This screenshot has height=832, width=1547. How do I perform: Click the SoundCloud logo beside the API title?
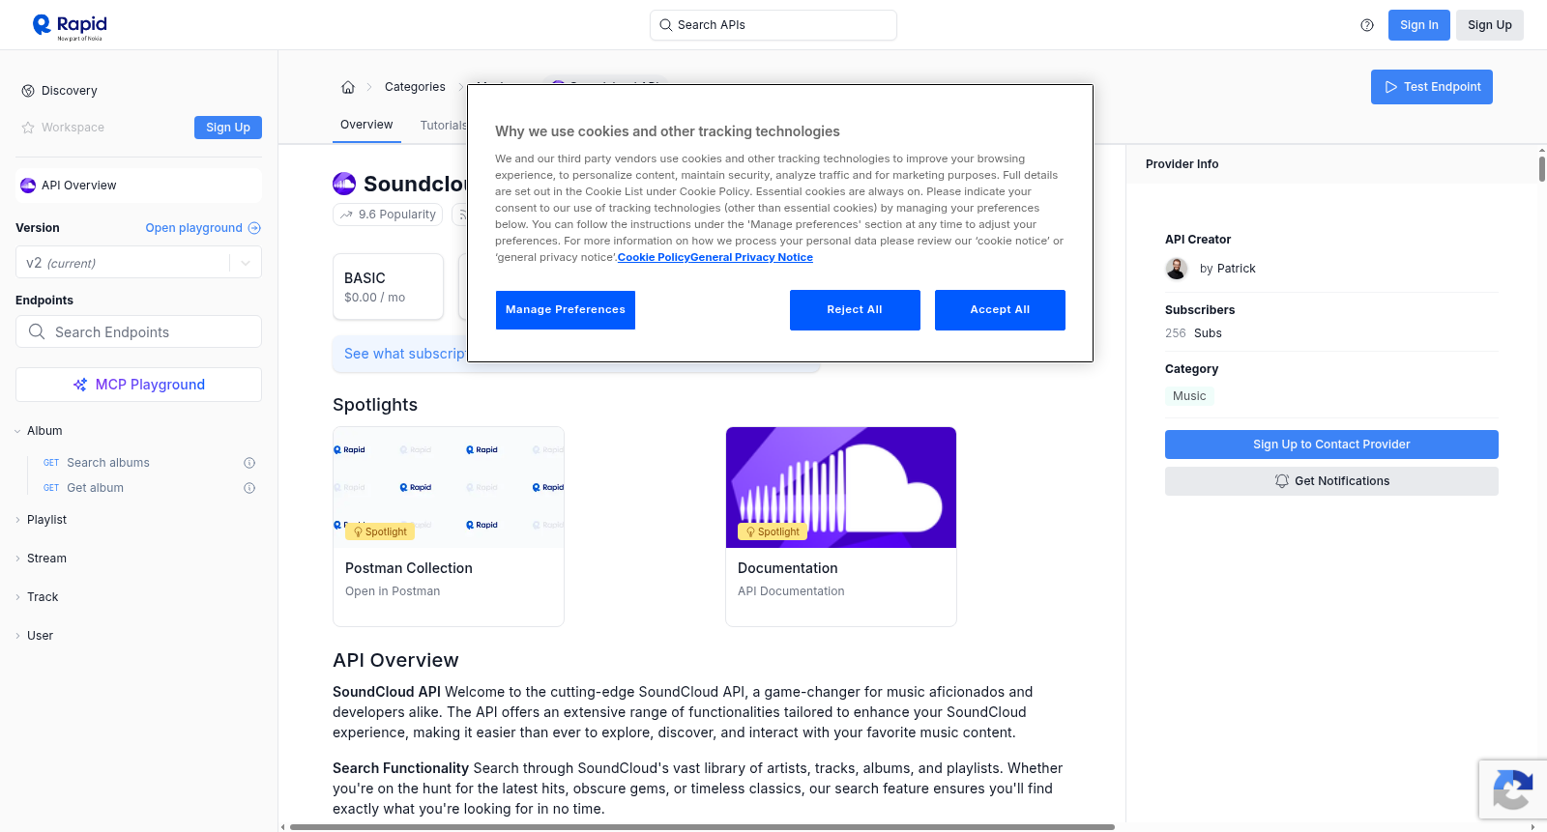pos(344,184)
